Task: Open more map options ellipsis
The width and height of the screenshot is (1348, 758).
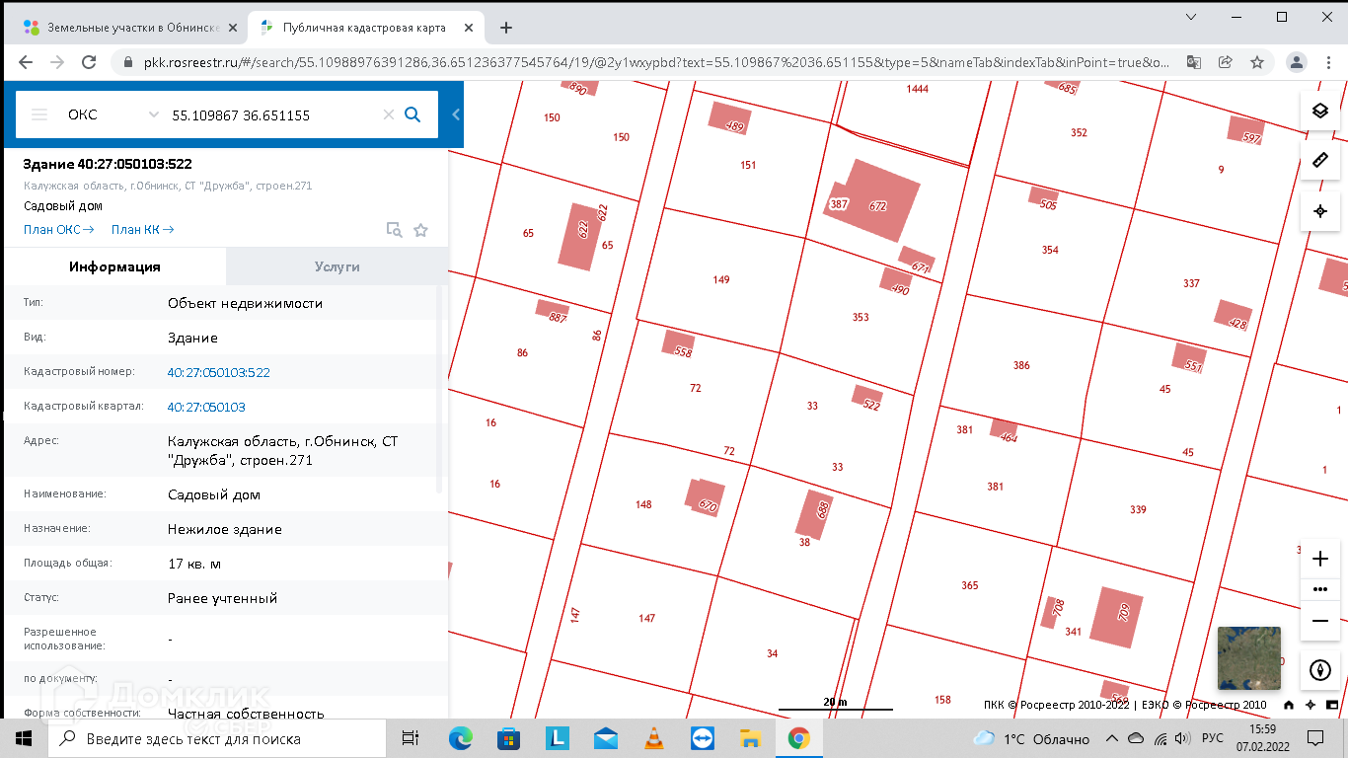Action: [1320, 589]
